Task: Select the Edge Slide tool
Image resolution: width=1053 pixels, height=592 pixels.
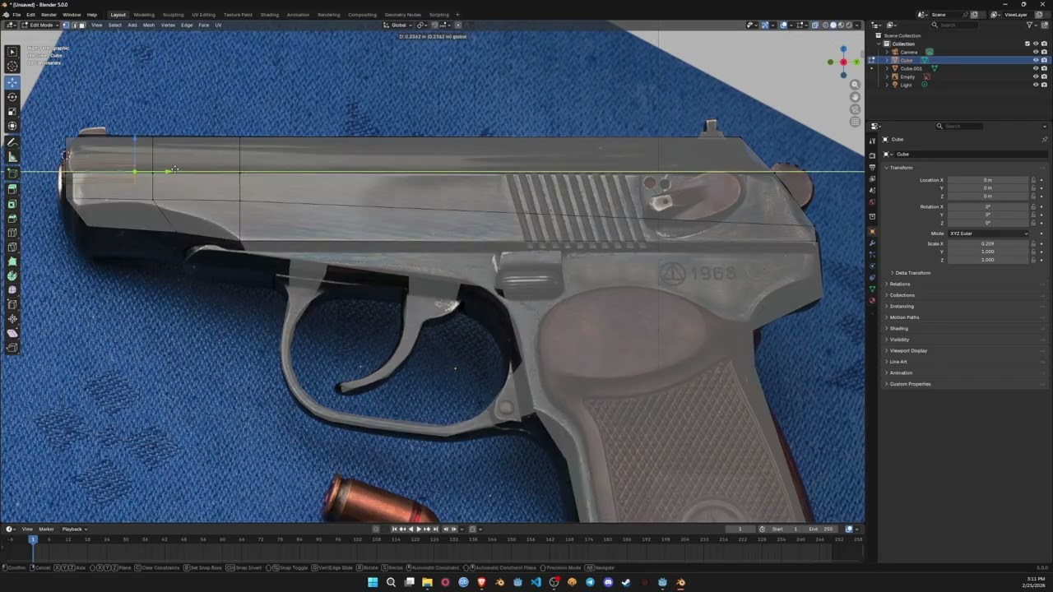Action: tap(12, 305)
